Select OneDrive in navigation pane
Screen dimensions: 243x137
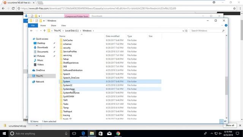tap(40, 70)
